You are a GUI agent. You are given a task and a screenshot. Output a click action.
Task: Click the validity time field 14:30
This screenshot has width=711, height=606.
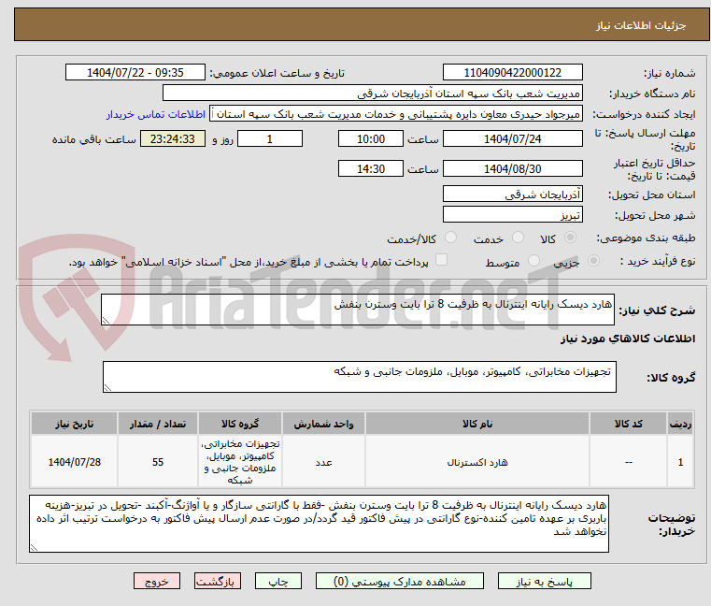pyautogui.click(x=371, y=169)
